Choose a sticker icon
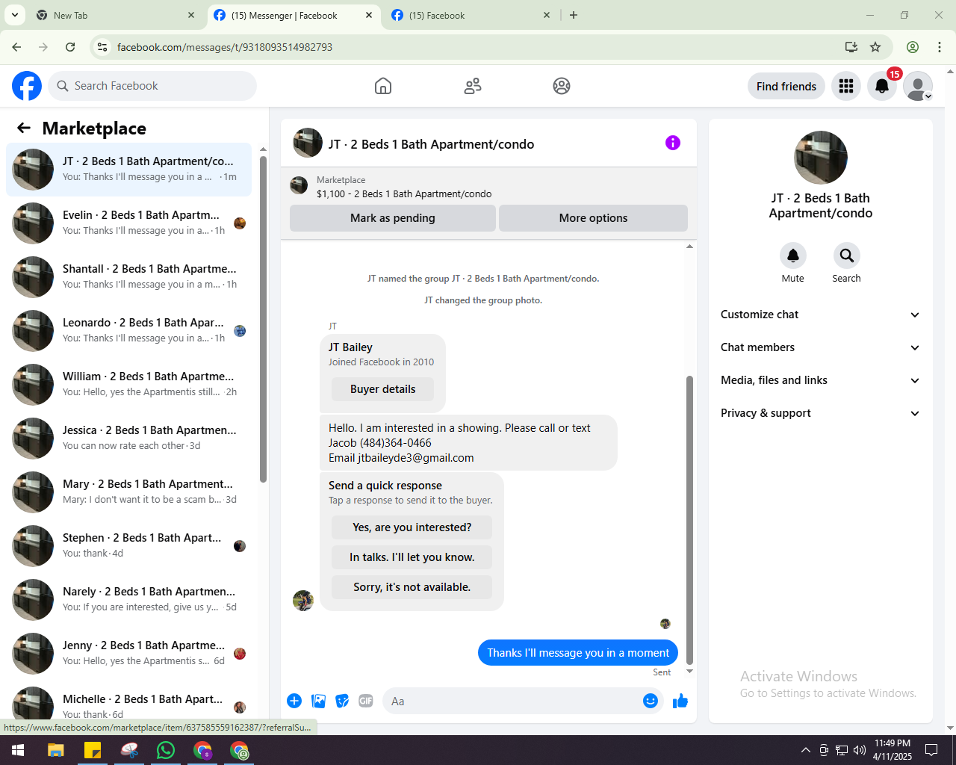956x765 pixels. 342,701
